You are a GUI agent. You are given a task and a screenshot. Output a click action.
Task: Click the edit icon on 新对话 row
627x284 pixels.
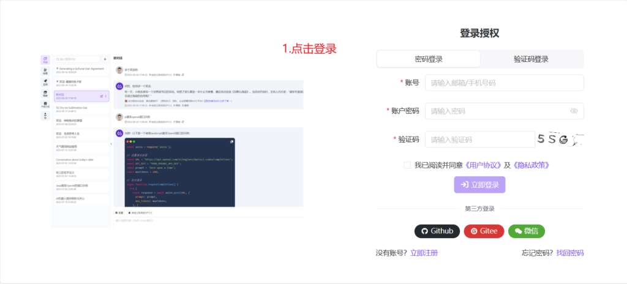[x=102, y=96]
